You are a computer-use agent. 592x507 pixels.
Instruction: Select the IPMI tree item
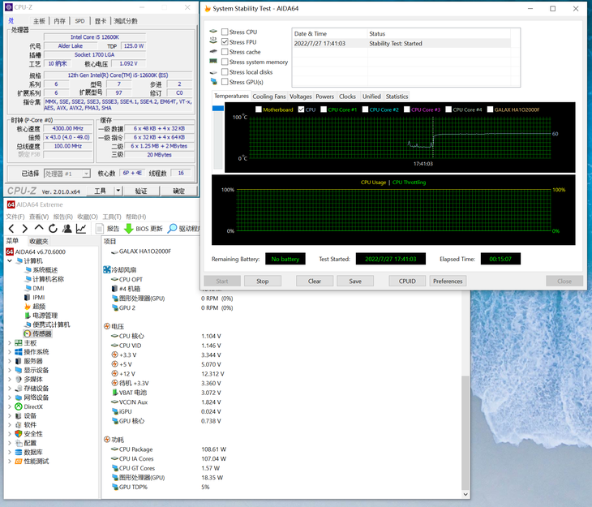[x=35, y=298]
